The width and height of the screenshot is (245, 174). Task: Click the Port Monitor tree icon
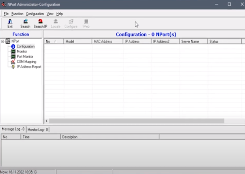tap(13, 57)
